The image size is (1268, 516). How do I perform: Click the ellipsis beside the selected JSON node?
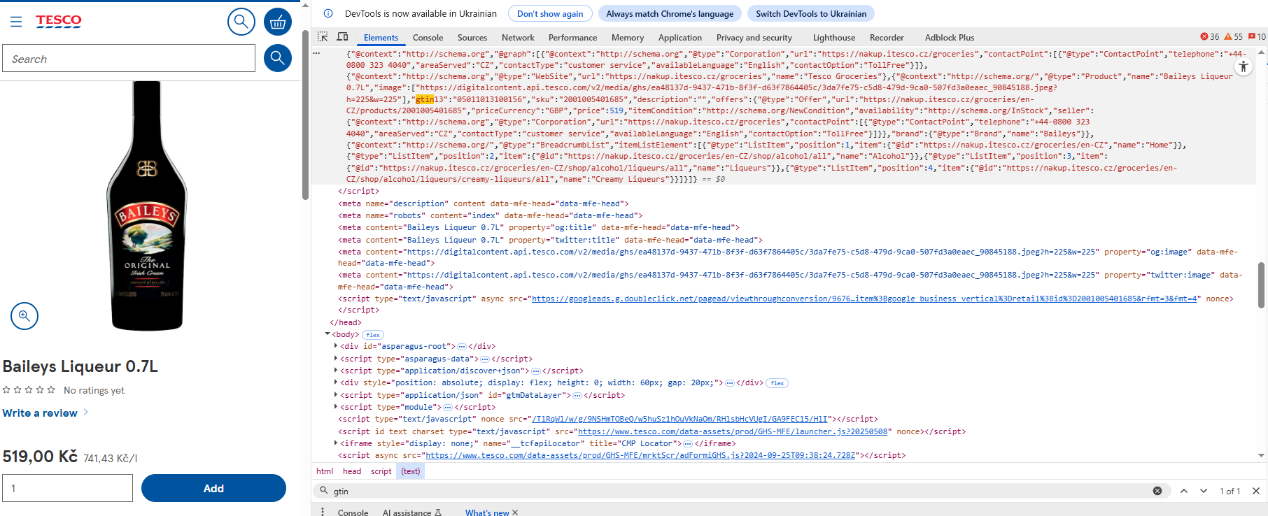tap(316, 53)
